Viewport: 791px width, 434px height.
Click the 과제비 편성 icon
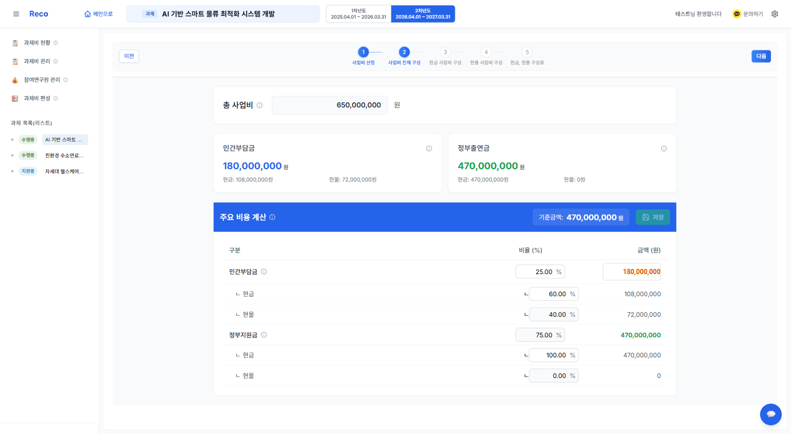coord(15,98)
